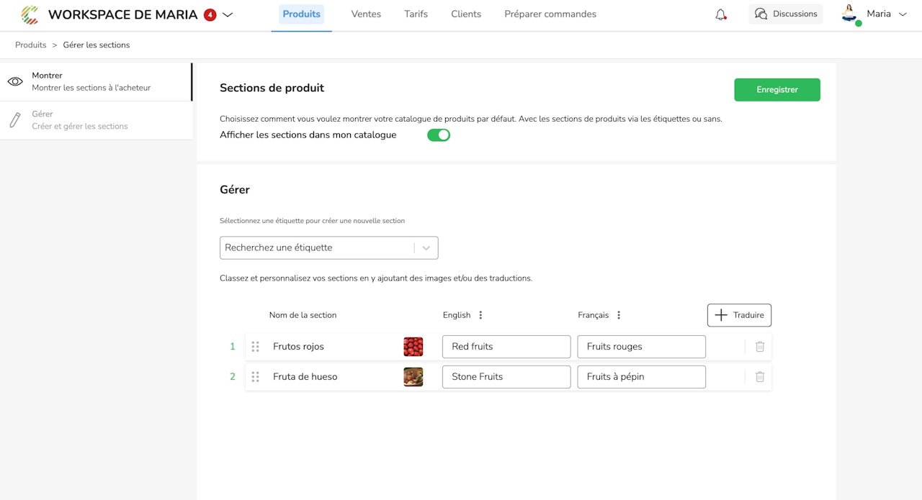Switch to the Ventes tab
Screen dimensions: 922x500
pos(366,14)
